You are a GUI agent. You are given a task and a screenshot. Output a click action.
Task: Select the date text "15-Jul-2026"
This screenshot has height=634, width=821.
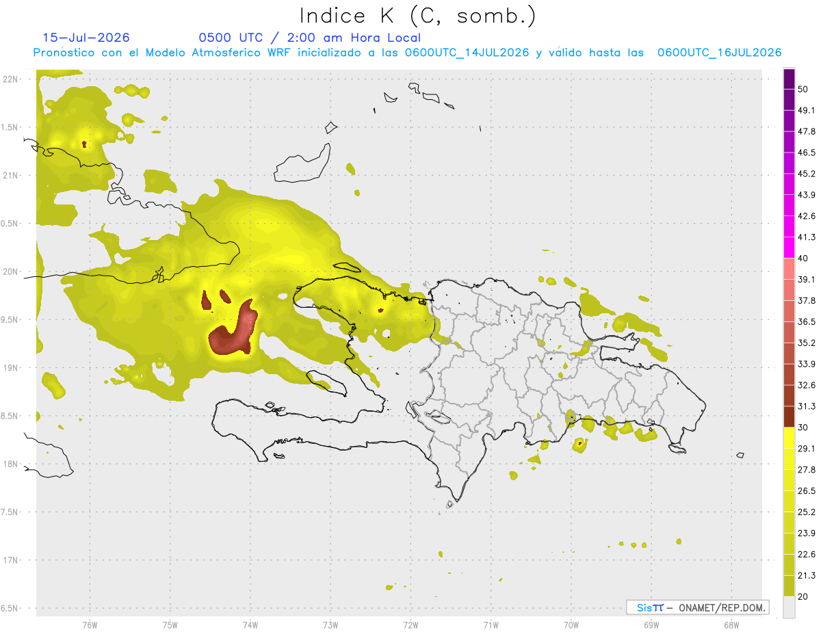tap(86, 38)
